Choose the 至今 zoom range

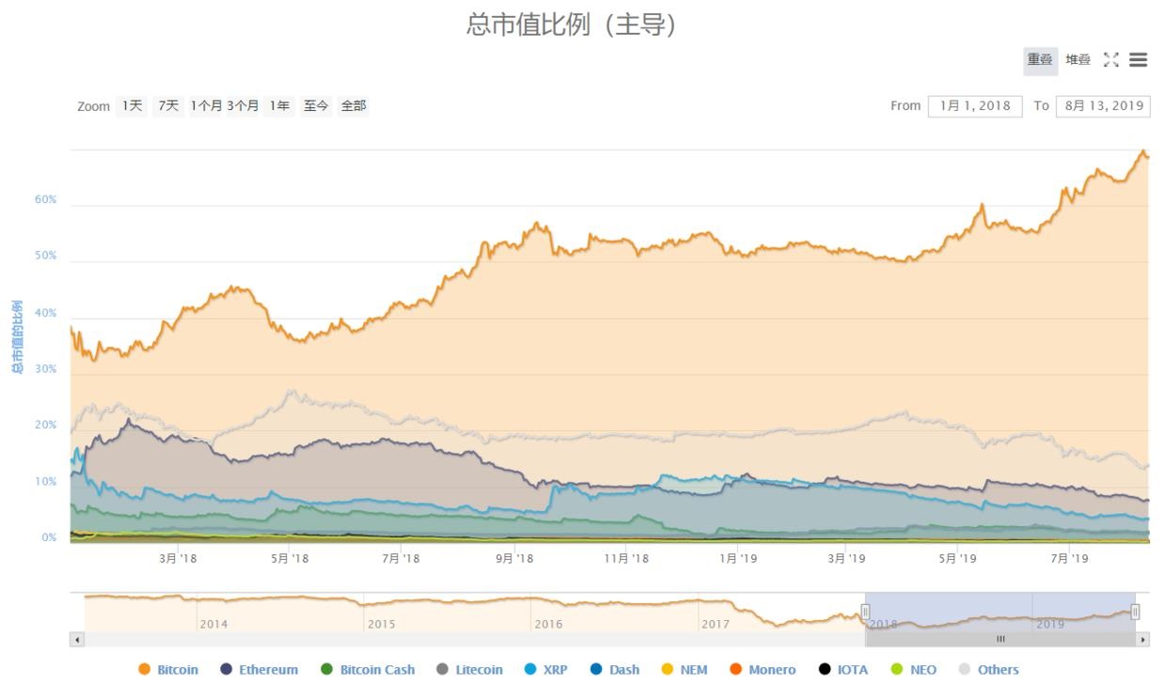[x=316, y=106]
